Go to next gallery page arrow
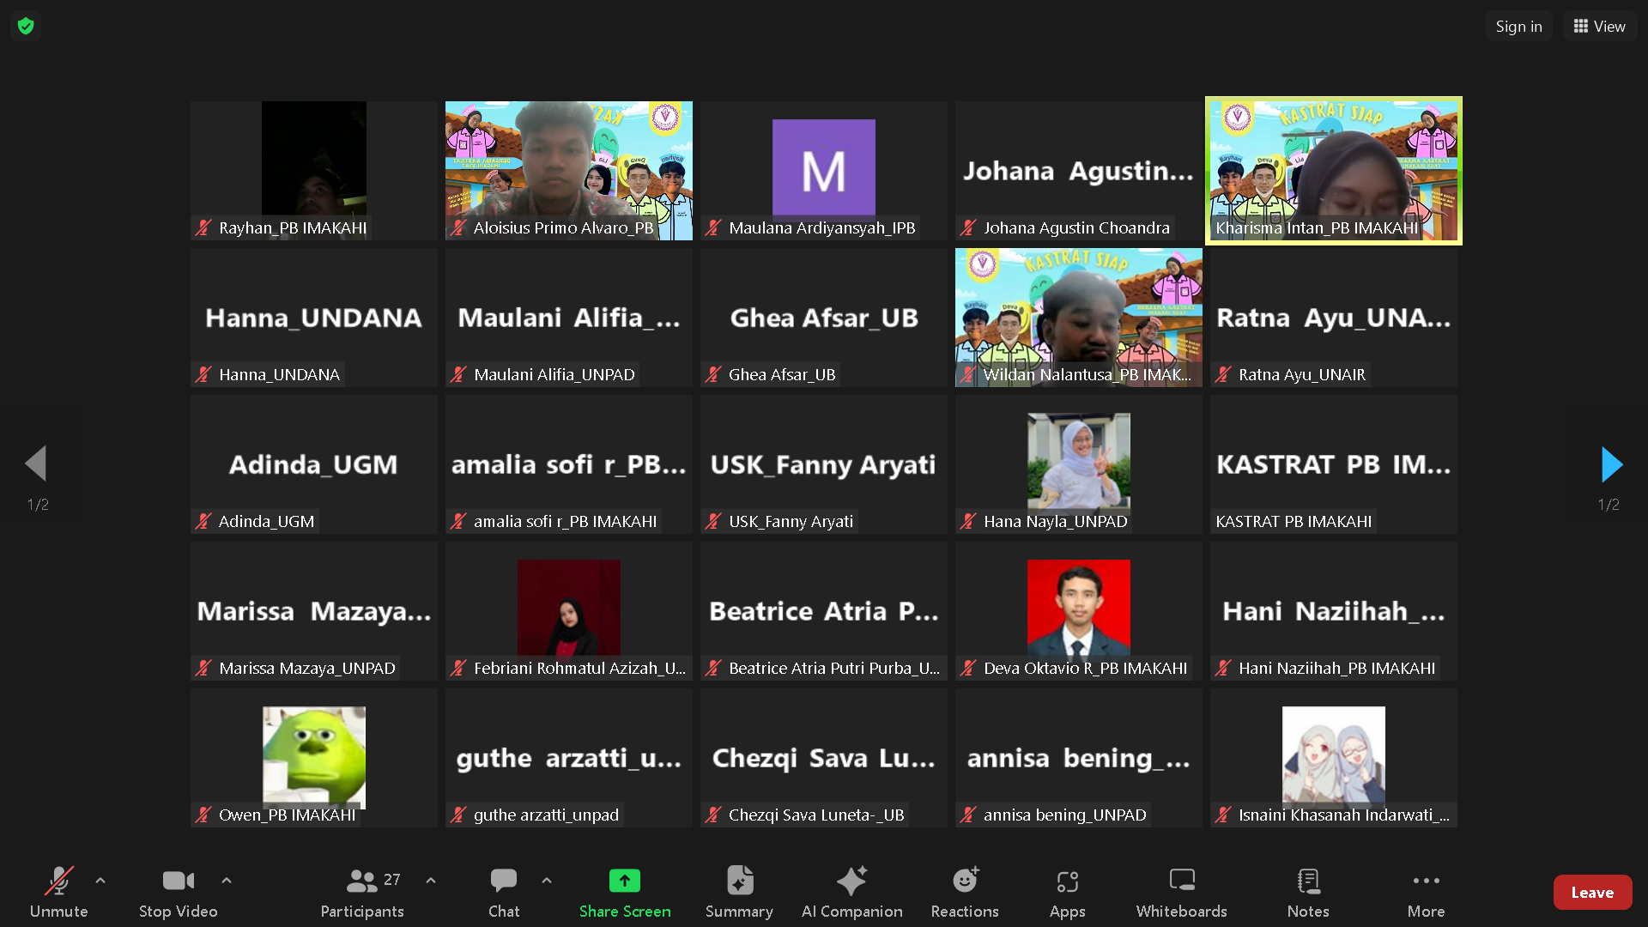Screen dimensions: 1648x927 point(1611,464)
